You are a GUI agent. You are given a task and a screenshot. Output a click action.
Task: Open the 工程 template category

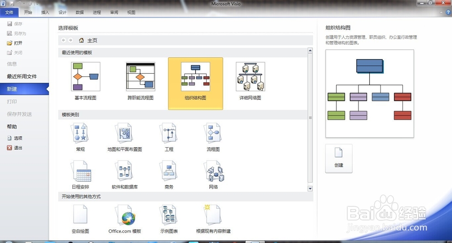click(169, 137)
